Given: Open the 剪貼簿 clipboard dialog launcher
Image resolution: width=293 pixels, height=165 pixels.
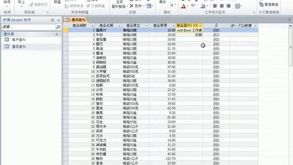Looking at the screenshot, I should (x=47, y=12).
